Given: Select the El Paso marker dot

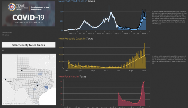Looking at the screenshot, I should tap(5, 79).
